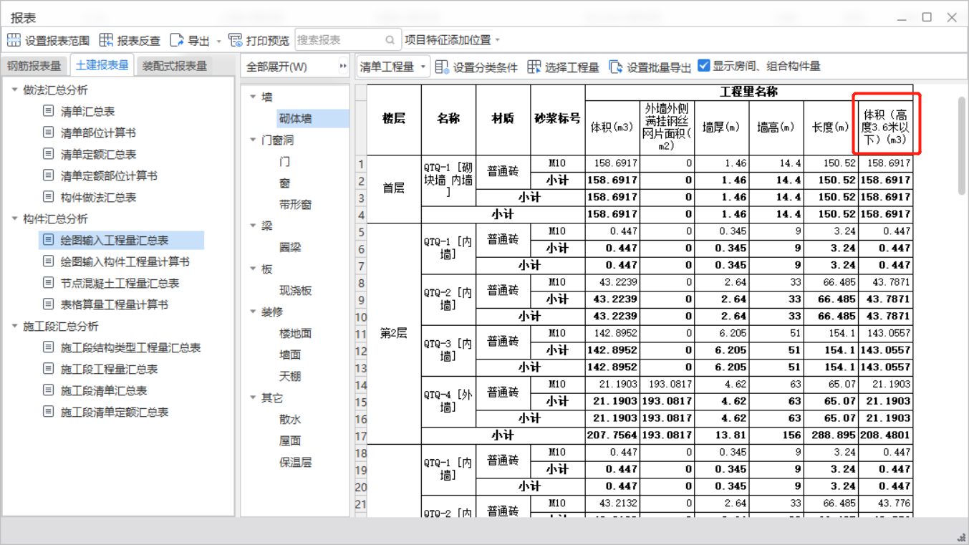Click the report icon beside 构件做法汇总表
Viewport: 969px width, 545px height.
(48, 197)
